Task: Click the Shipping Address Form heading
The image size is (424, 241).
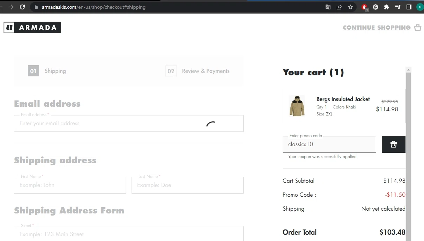Action: 69,211
